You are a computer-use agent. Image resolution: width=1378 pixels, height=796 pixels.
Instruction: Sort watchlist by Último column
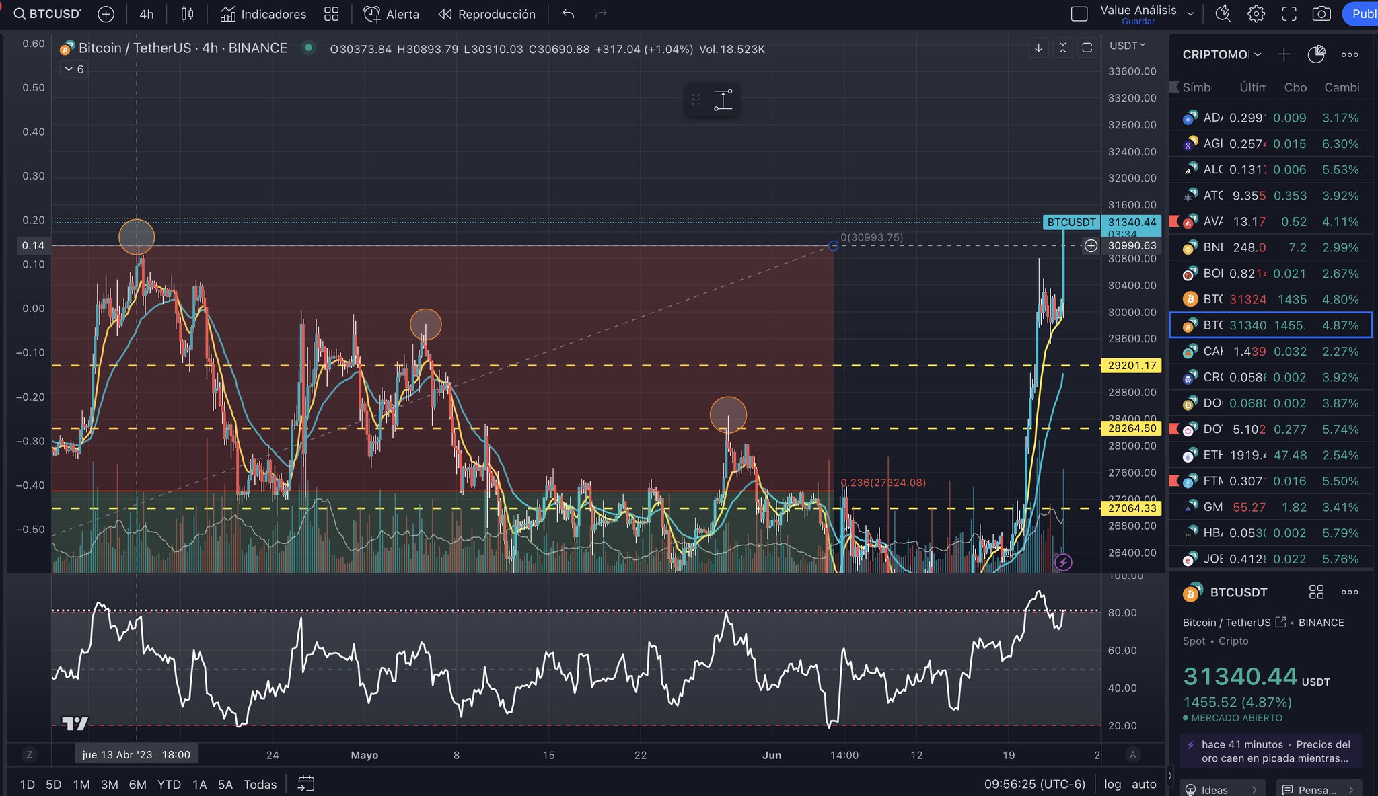point(1252,87)
